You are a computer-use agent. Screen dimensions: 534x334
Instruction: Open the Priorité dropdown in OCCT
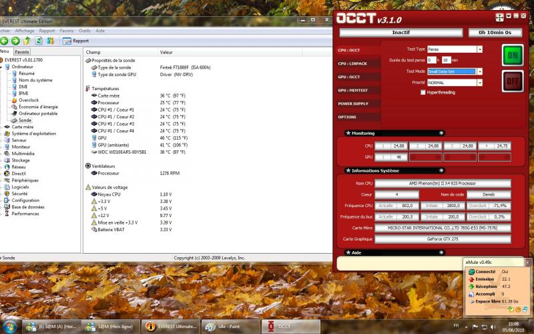pyautogui.click(x=479, y=82)
